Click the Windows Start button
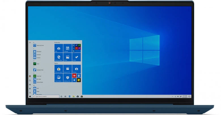221x115 pixels. pyautogui.click(x=30, y=96)
